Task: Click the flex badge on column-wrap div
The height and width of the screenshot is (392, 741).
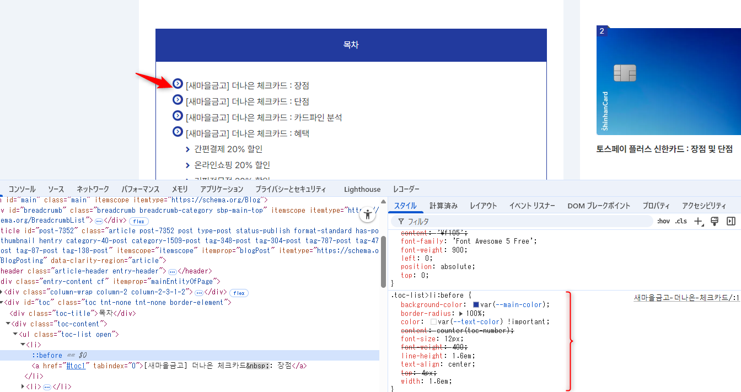Action: 239,292
